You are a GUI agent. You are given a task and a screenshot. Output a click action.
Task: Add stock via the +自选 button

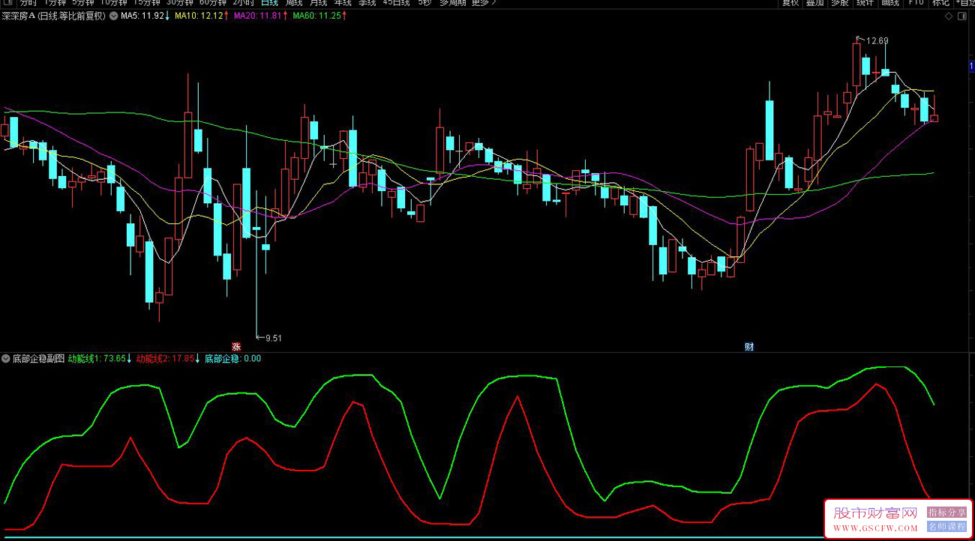(964, 3)
